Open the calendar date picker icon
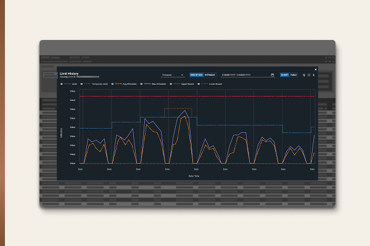This screenshot has width=370, height=246. coord(272,75)
